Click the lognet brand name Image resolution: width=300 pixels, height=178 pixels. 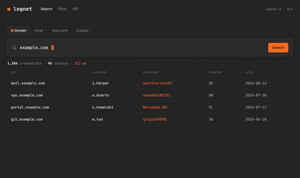pyautogui.click(x=23, y=9)
